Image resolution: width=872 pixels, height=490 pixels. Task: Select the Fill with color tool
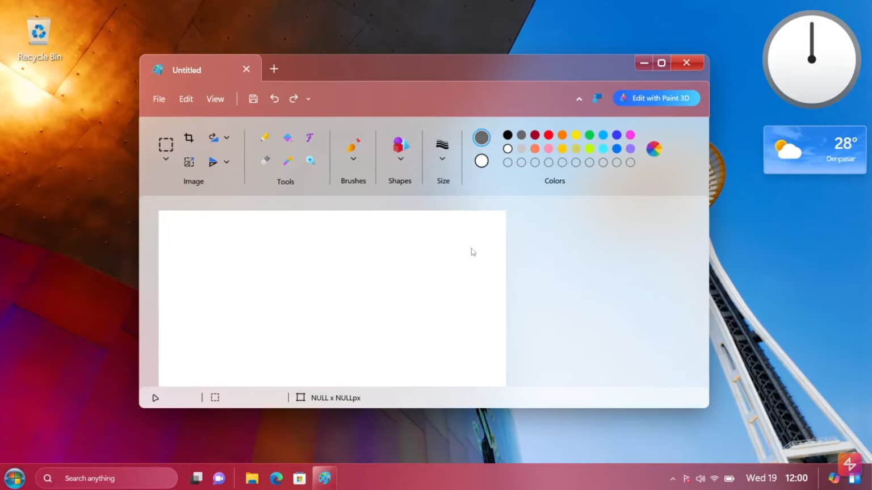(x=288, y=137)
